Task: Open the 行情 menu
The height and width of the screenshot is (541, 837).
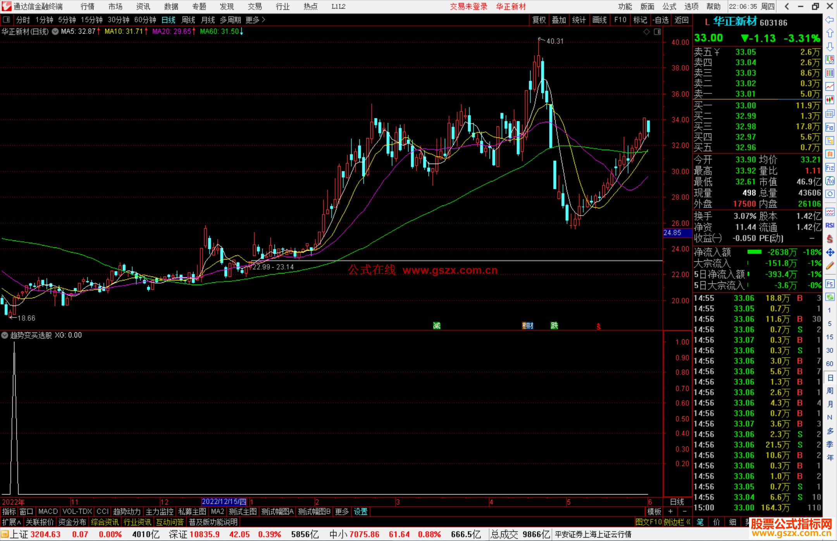Action: pyautogui.click(x=88, y=7)
